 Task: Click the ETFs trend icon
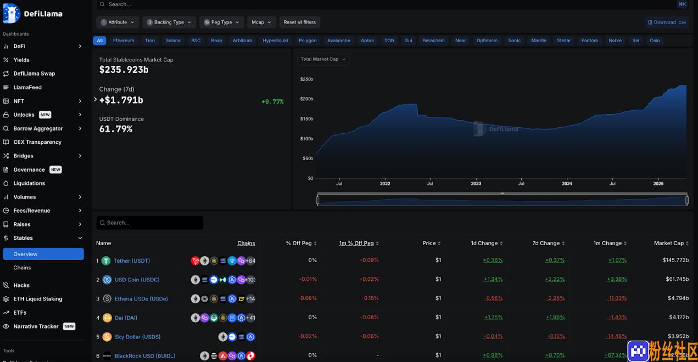tap(6, 313)
